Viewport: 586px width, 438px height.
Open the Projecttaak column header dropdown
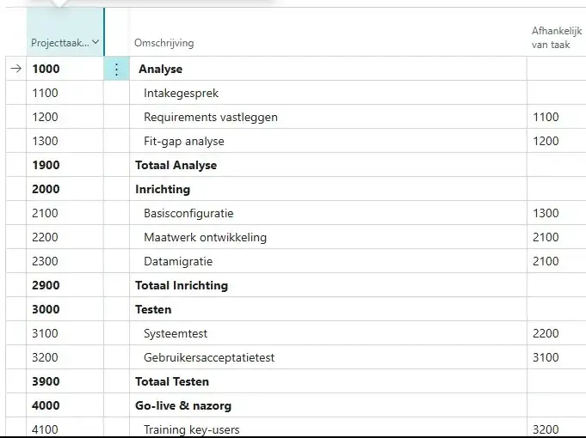coord(96,42)
